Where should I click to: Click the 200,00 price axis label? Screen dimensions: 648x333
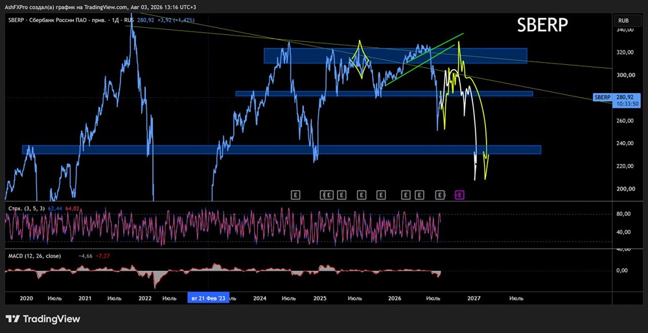pyautogui.click(x=625, y=189)
